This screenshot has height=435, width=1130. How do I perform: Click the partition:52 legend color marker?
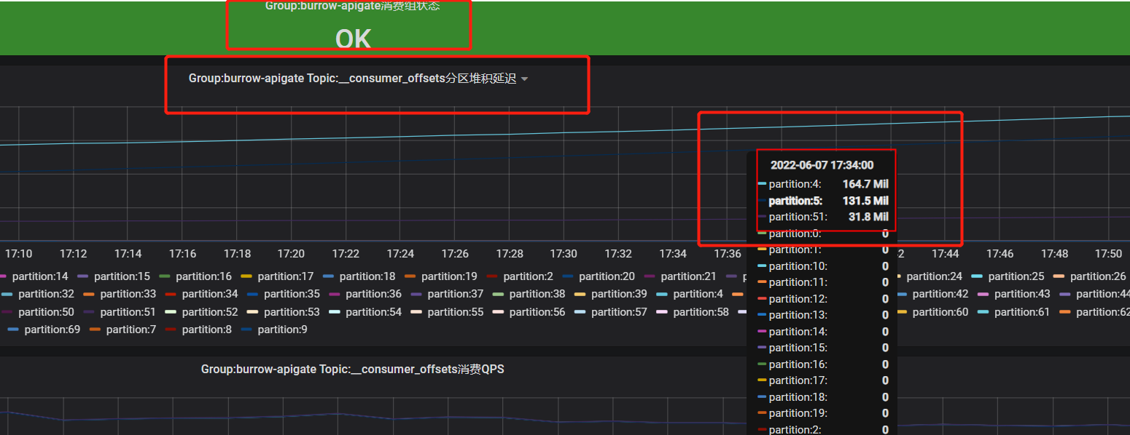point(171,312)
